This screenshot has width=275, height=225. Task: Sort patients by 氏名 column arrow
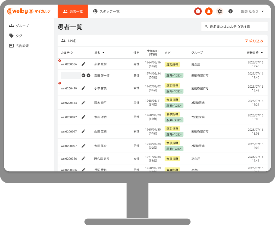pyautogui.click(x=103, y=53)
